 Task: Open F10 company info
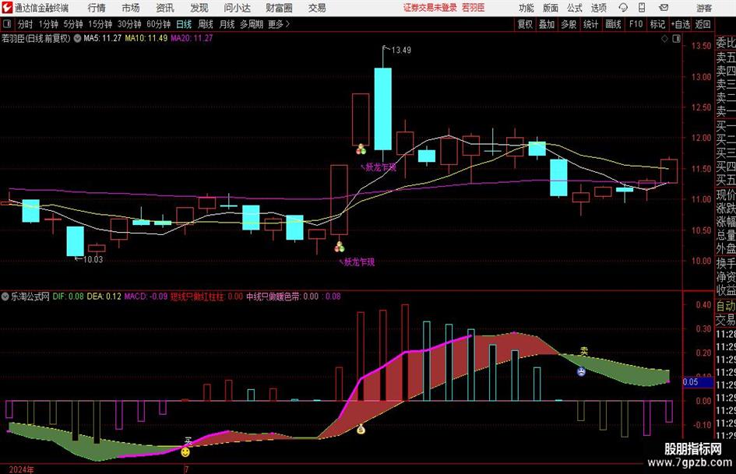pos(636,24)
